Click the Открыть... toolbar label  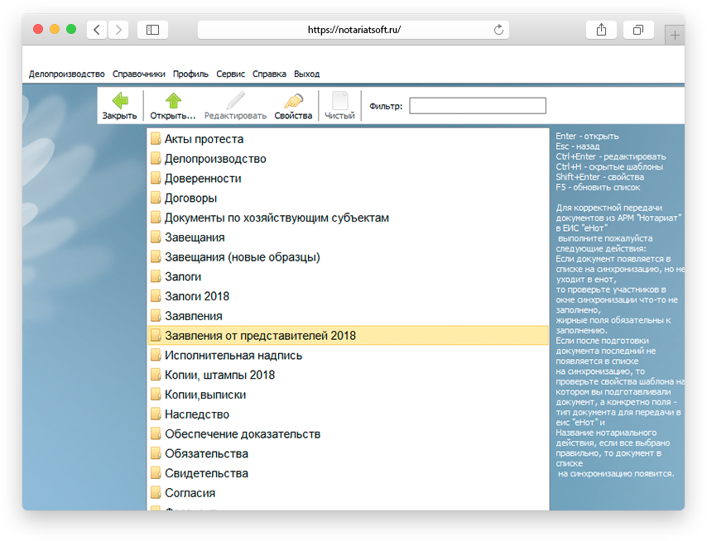click(x=173, y=116)
